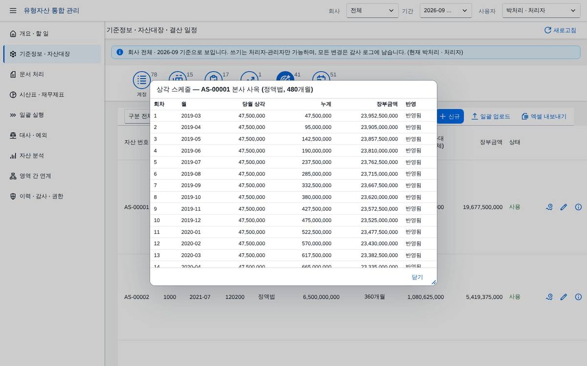Click the 당월 상각 column header
This screenshot has height=366, width=587.
(x=253, y=104)
